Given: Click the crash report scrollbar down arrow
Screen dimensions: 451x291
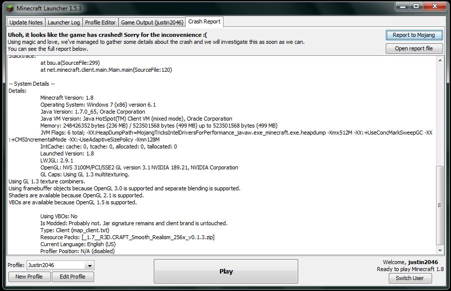Looking at the screenshot, I should pyautogui.click(x=440, y=251).
